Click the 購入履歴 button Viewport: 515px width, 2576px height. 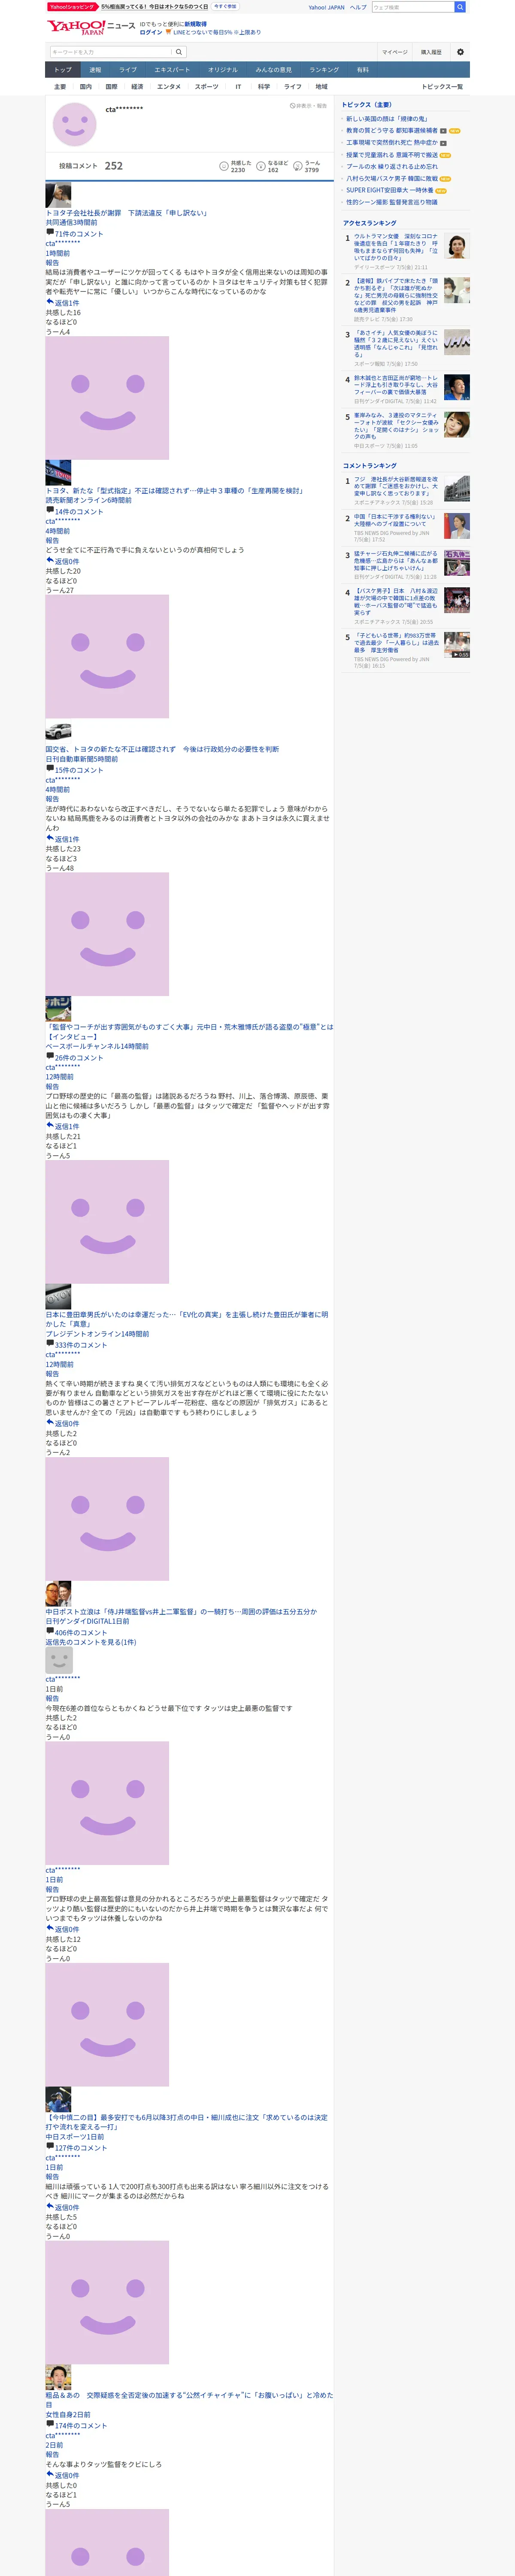click(x=431, y=52)
